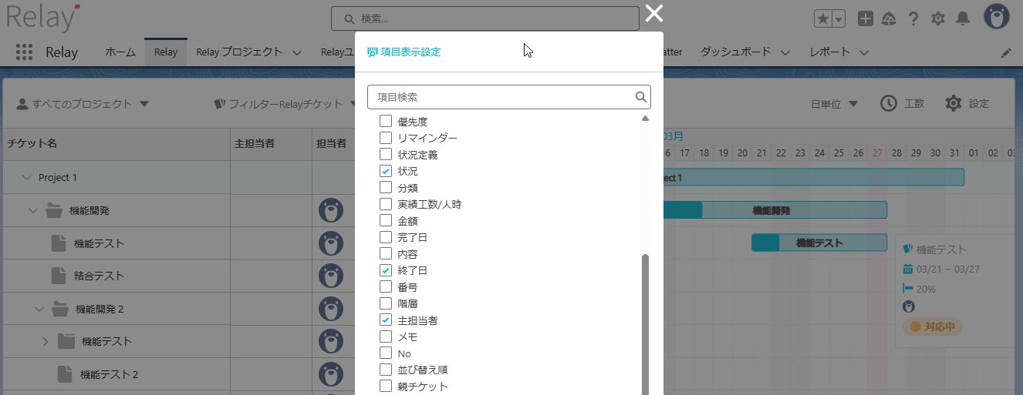Open the favorites star icon
Viewport: 1023px width, 395px height.
tap(823, 18)
